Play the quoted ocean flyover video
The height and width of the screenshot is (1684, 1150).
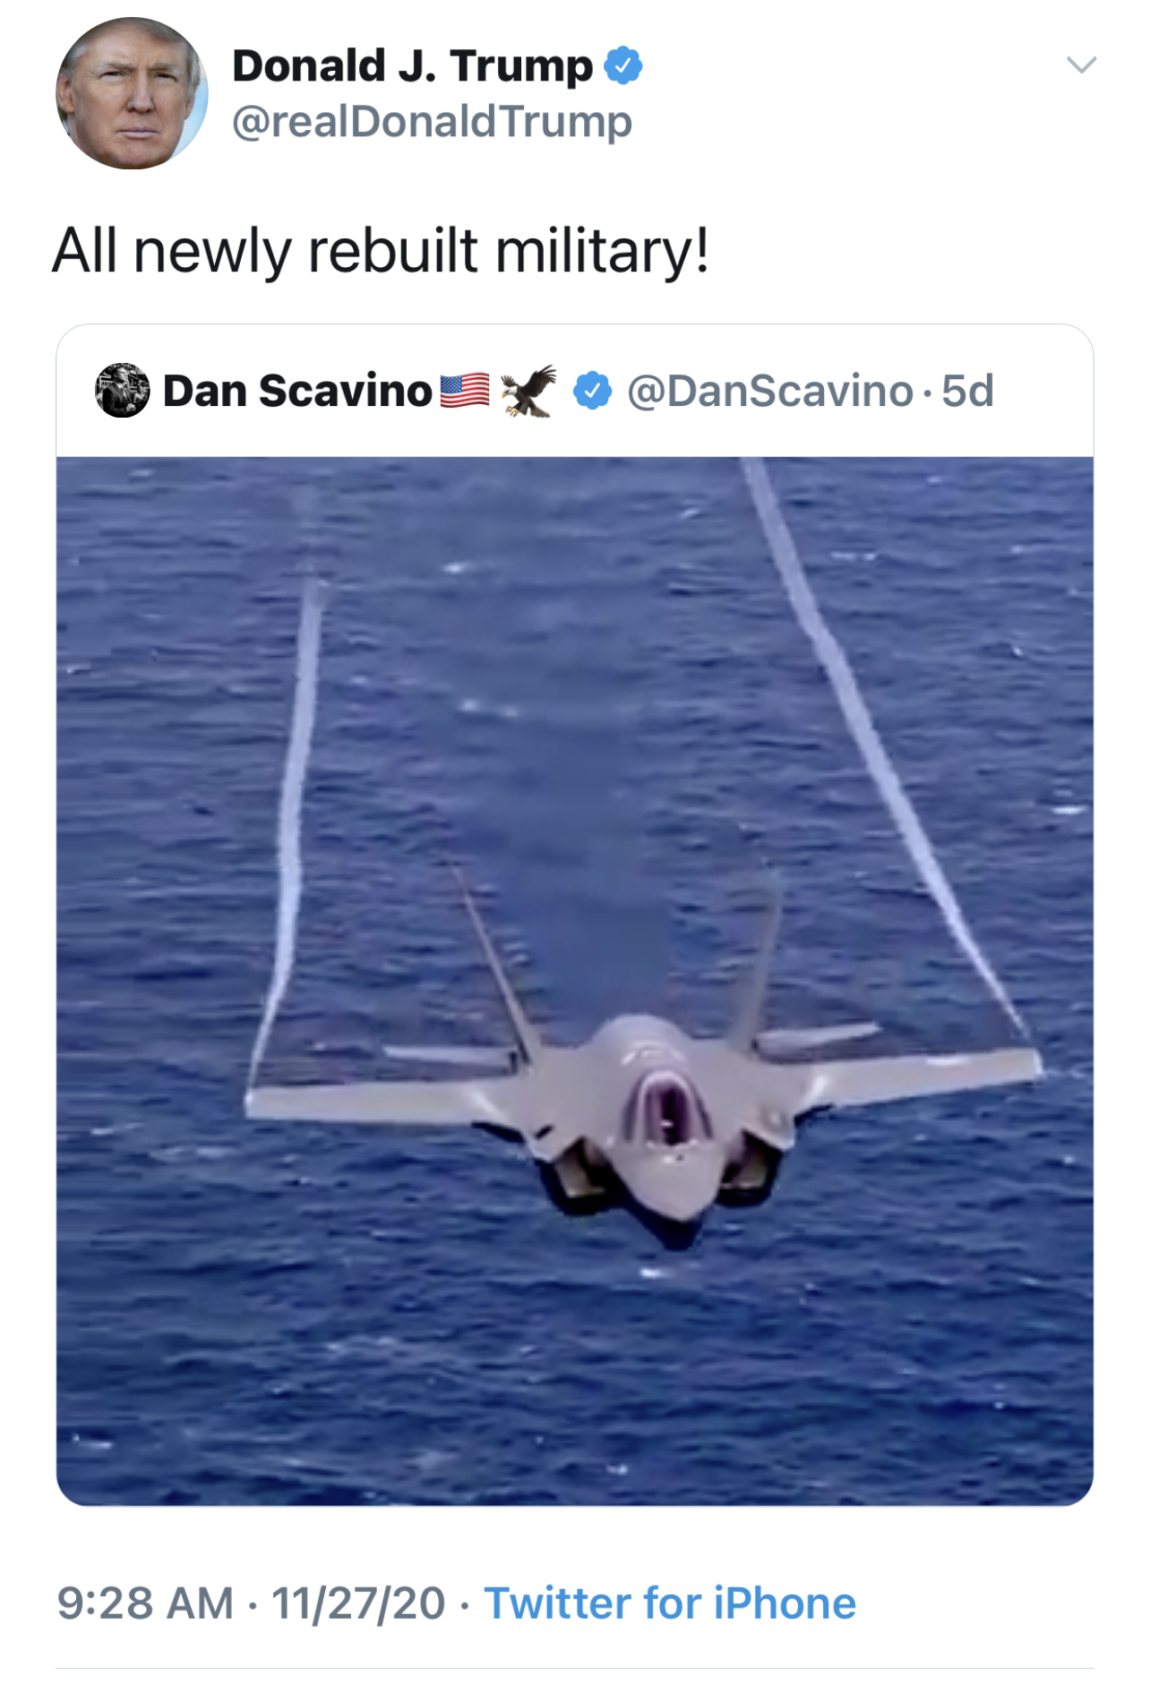point(575,981)
